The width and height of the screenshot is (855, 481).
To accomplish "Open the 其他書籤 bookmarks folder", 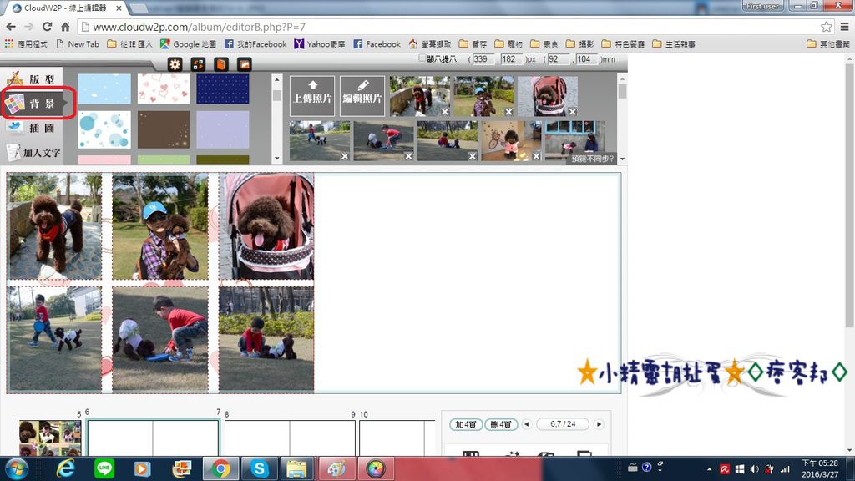I will (828, 44).
